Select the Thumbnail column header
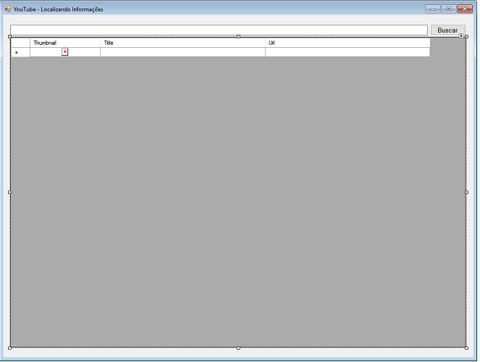 (x=65, y=43)
